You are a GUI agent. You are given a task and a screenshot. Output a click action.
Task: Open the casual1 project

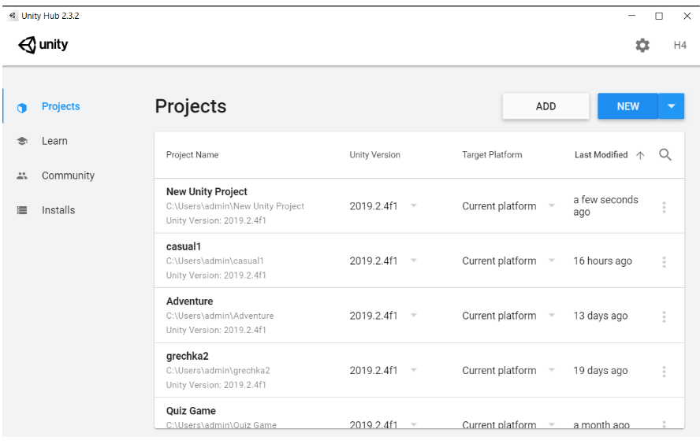pyautogui.click(x=184, y=246)
